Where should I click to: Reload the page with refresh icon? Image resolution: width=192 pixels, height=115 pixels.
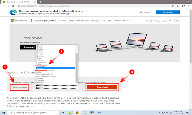[13, 6]
